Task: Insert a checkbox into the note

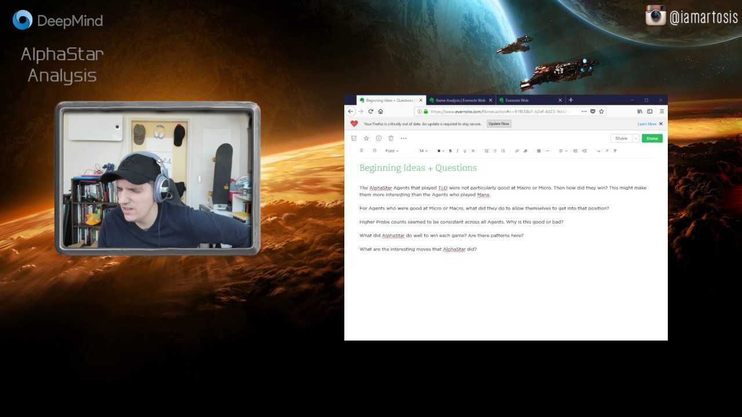Action: pos(486,151)
